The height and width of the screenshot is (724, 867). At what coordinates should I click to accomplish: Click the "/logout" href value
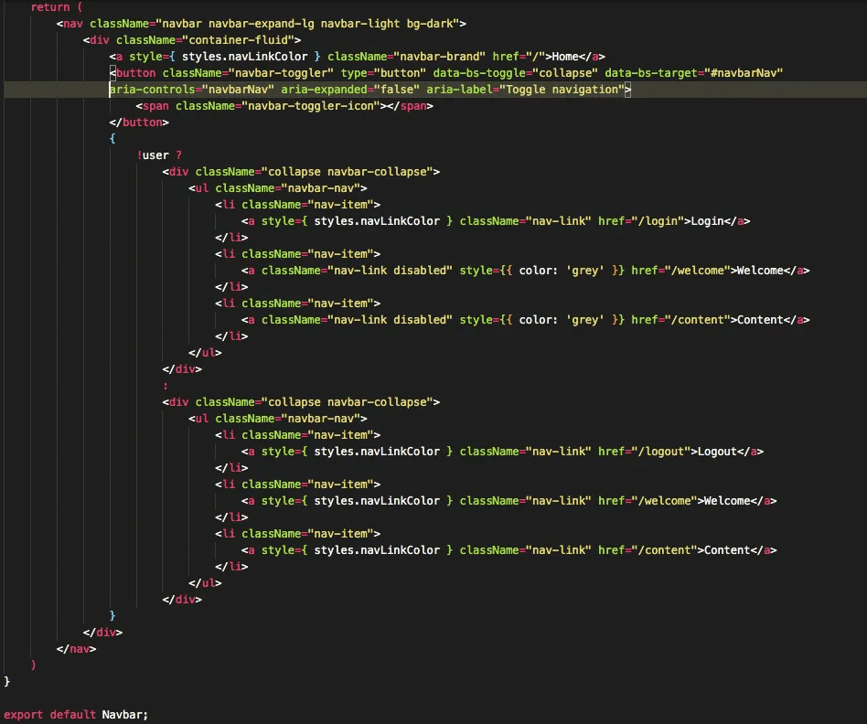coord(660,451)
